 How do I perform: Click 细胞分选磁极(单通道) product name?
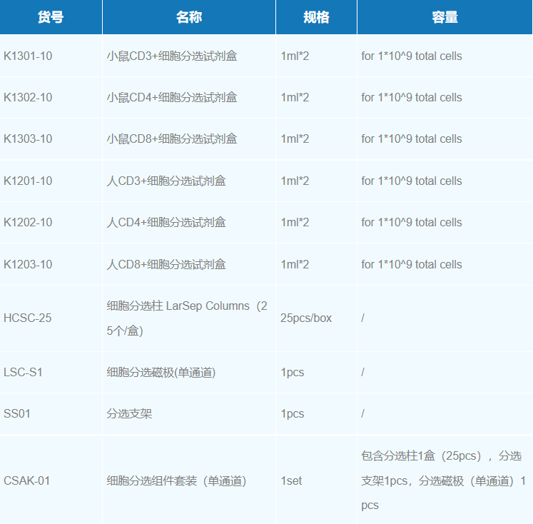point(161,372)
